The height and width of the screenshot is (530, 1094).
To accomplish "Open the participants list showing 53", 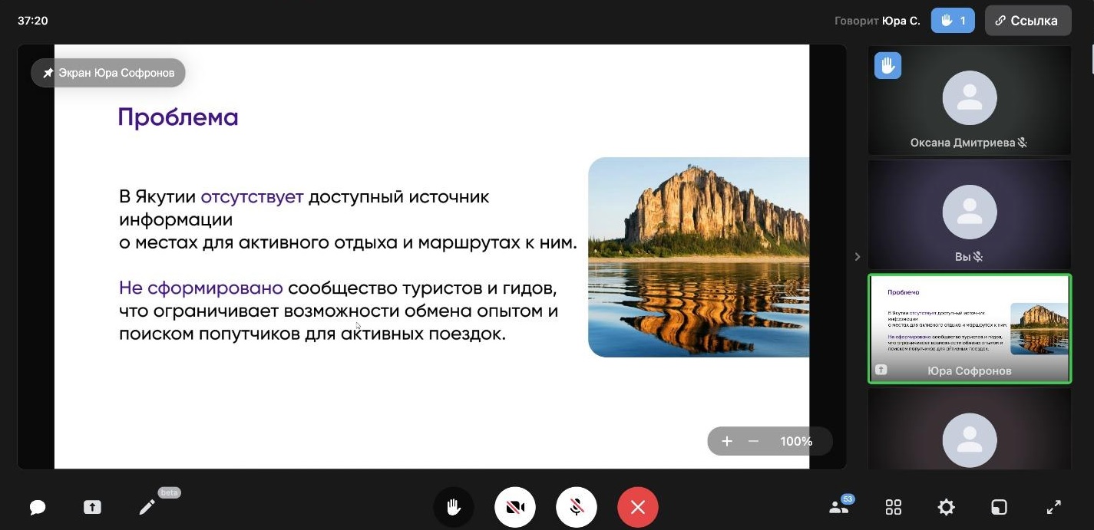I will tap(839, 506).
